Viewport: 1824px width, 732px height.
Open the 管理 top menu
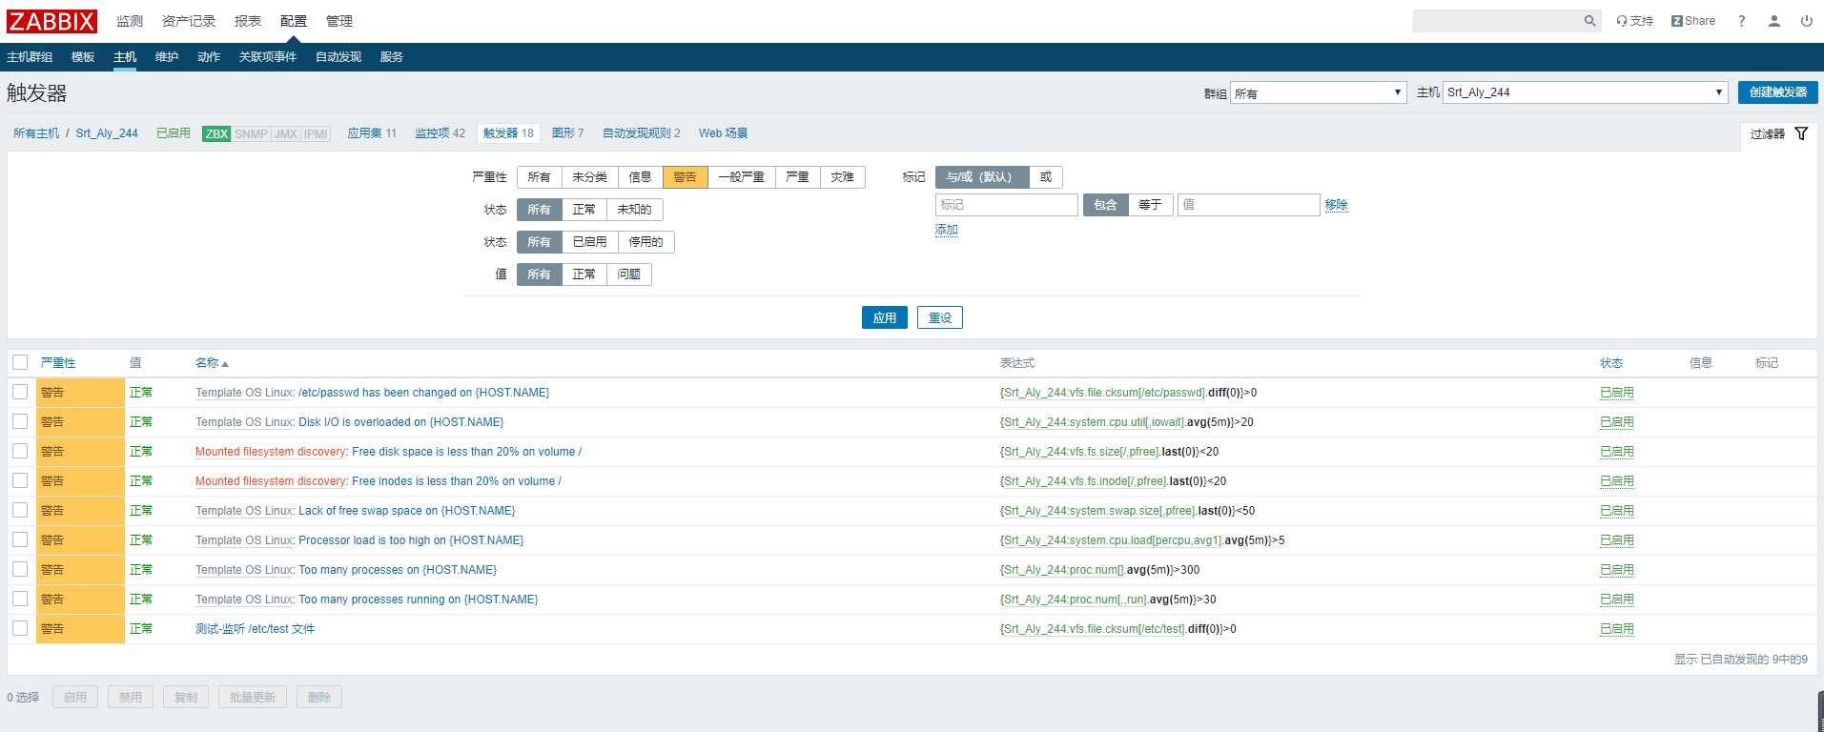point(339,21)
